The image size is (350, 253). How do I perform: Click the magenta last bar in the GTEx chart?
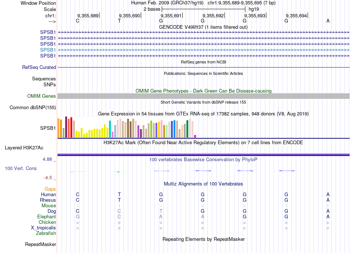coord(195,136)
